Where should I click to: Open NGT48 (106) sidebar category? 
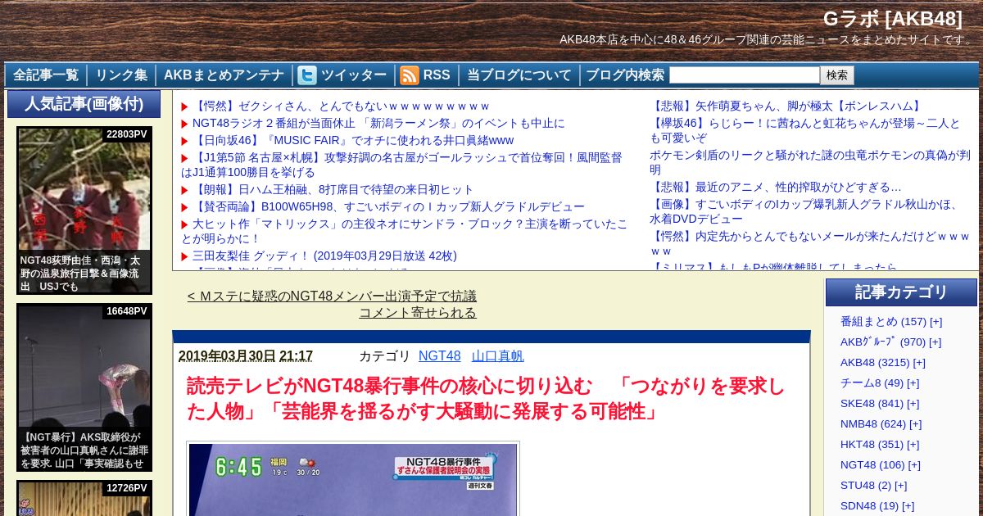point(872,465)
